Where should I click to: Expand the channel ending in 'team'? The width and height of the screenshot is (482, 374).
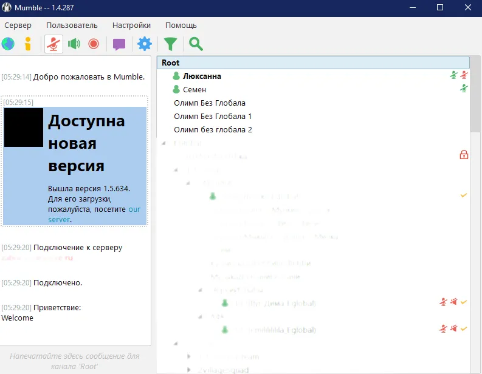point(189,356)
